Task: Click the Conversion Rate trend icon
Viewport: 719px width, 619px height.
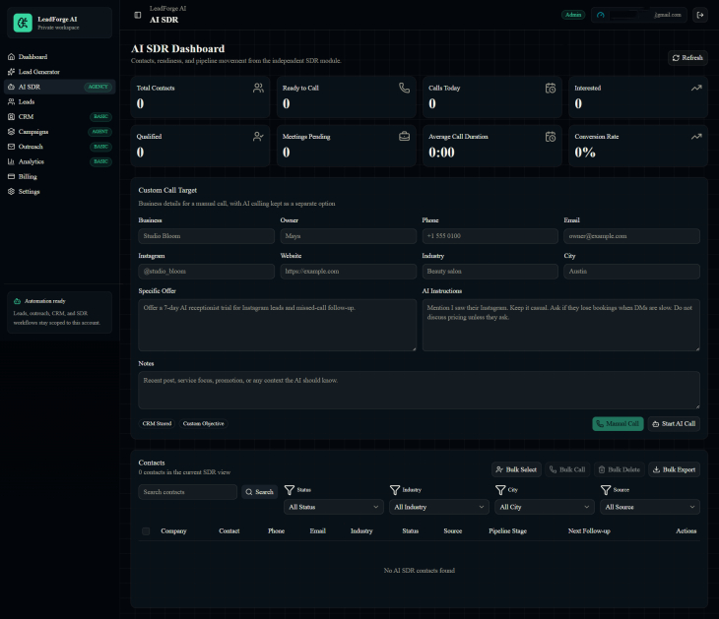Action: point(696,137)
